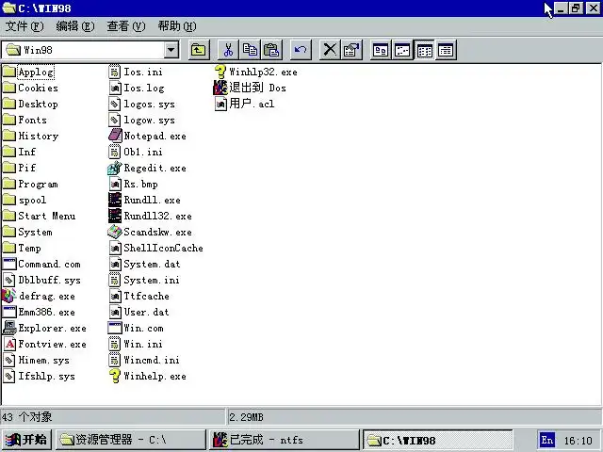Select the Command.com file icon

pyautogui.click(x=9, y=264)
